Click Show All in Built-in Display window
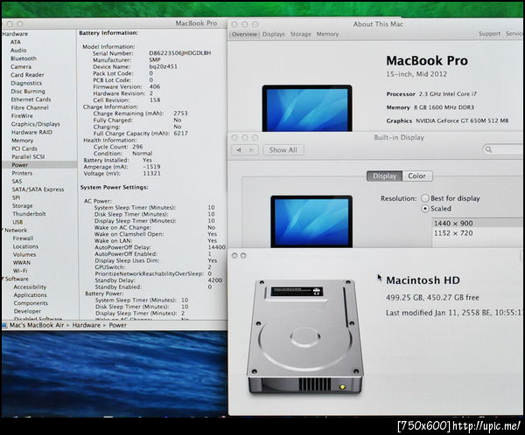Screen dimensions: 525x435 [283, 150]
